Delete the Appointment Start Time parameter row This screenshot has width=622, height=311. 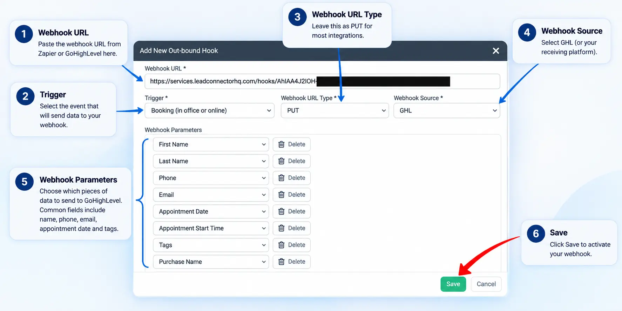pyautogui.click(x=292, y=228)
